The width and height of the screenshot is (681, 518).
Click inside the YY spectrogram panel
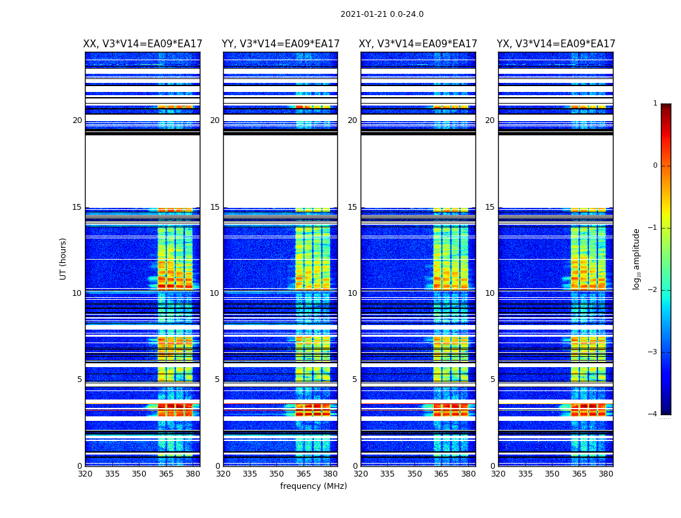(x=281, y=259)
